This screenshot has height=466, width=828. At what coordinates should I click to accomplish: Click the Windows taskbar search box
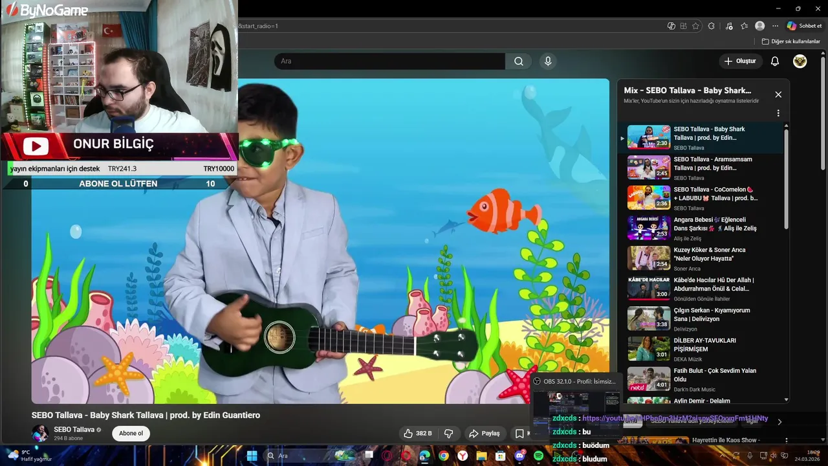310,456
